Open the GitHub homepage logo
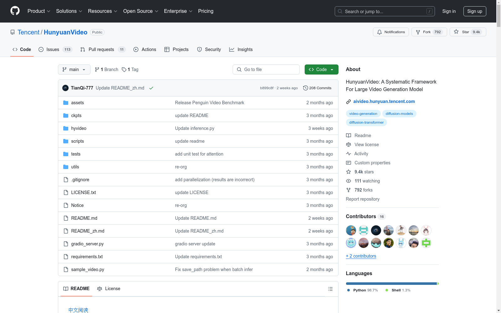The height and width of the screenshot is (313, 501). point(15,11)
